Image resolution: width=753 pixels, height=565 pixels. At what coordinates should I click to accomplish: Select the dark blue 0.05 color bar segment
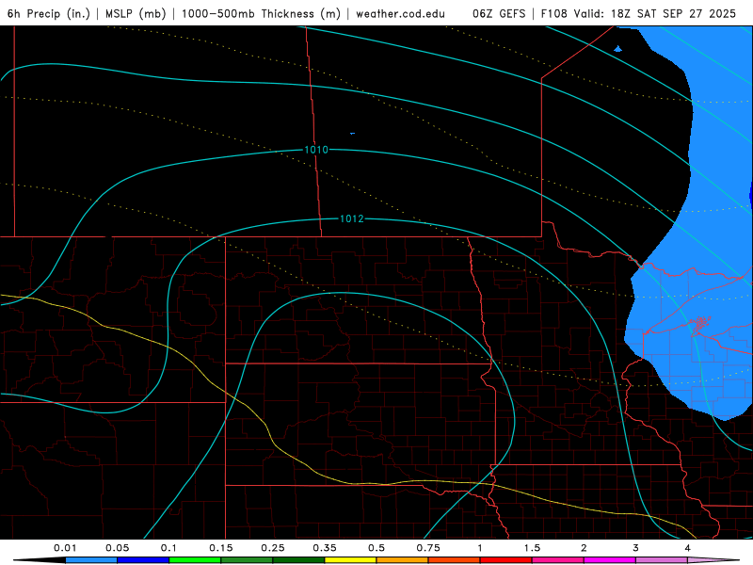point(143,560)
